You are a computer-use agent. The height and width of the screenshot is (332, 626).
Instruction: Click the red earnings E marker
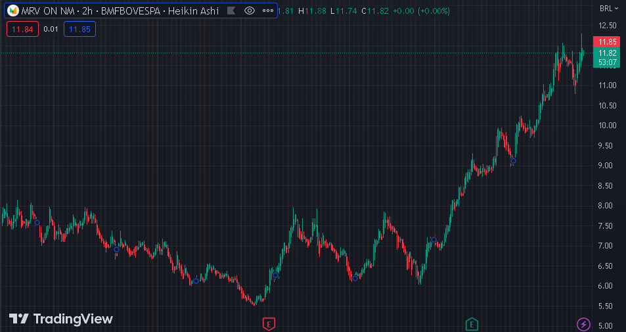pyautogui.click(x=269, y=324)
